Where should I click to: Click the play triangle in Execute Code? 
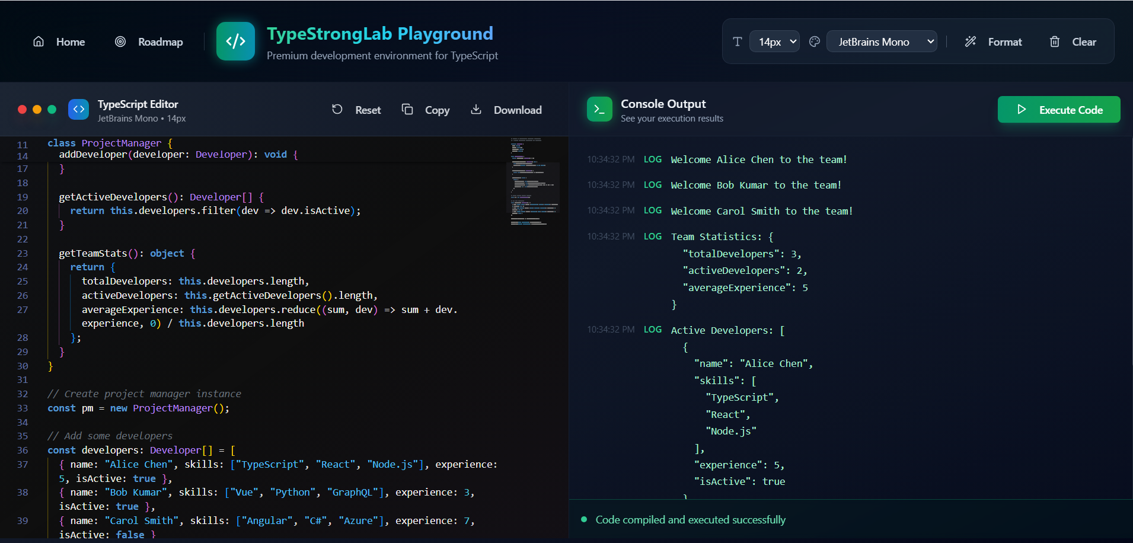coord(1022,109)
